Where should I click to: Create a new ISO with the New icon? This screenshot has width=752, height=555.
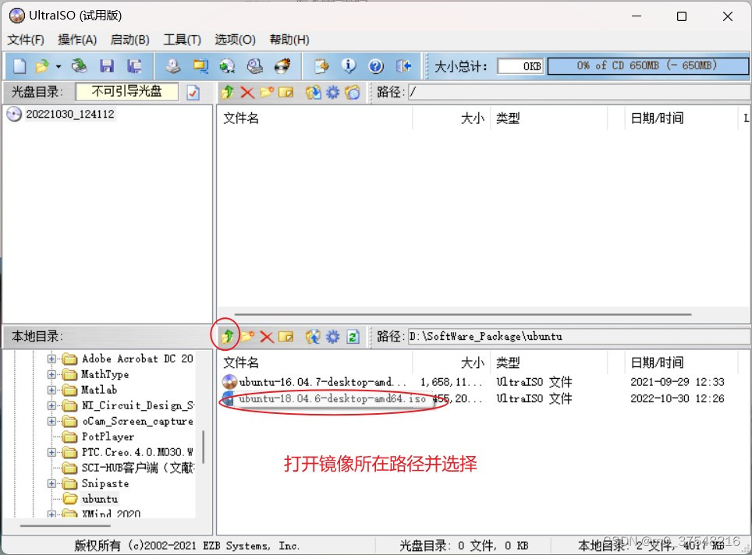(x=20, y=66)
